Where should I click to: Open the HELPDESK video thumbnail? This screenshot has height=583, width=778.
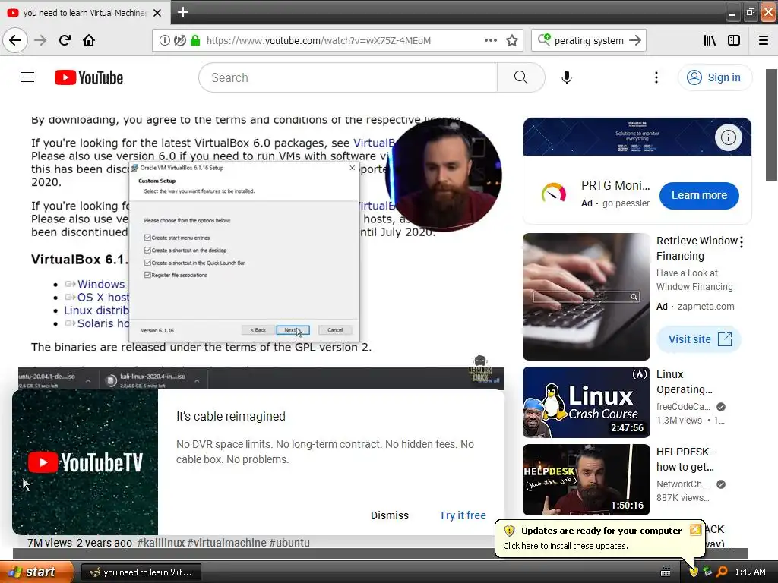pos(586,480)
